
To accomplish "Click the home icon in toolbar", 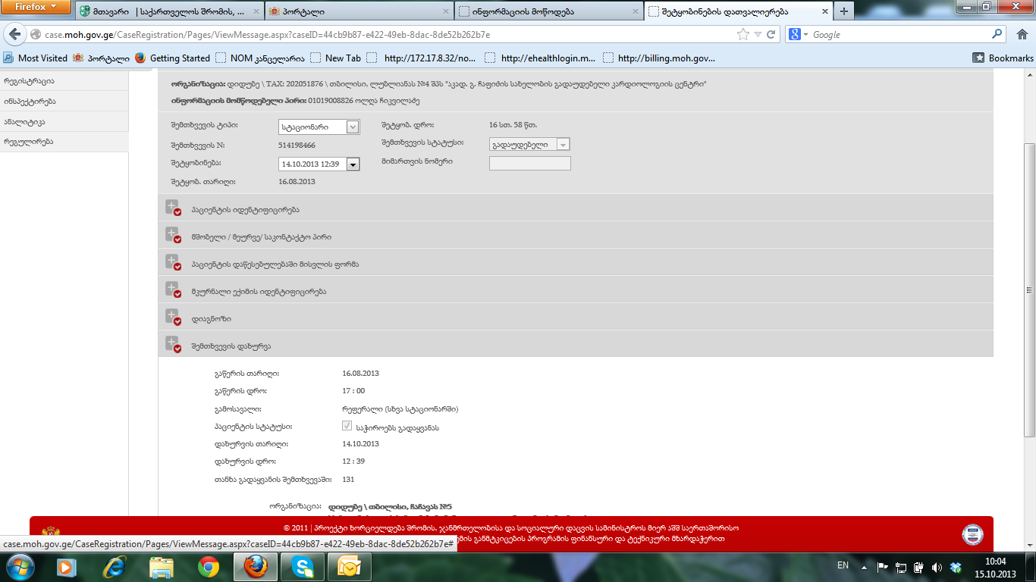I will click(1021, 34).
